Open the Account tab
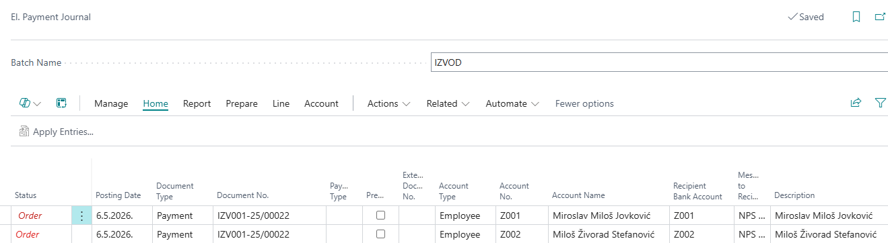The height and width of the screenshot is (243, 888). pyautogui.click(x=321, y=103)
